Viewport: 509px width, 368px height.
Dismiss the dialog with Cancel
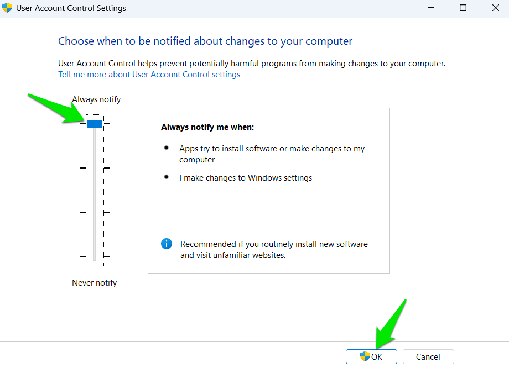click(x=428, y=356)
